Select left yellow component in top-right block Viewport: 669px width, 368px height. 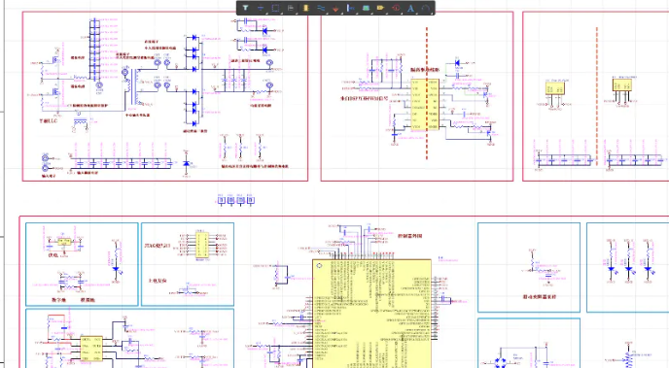pos(554,88)
